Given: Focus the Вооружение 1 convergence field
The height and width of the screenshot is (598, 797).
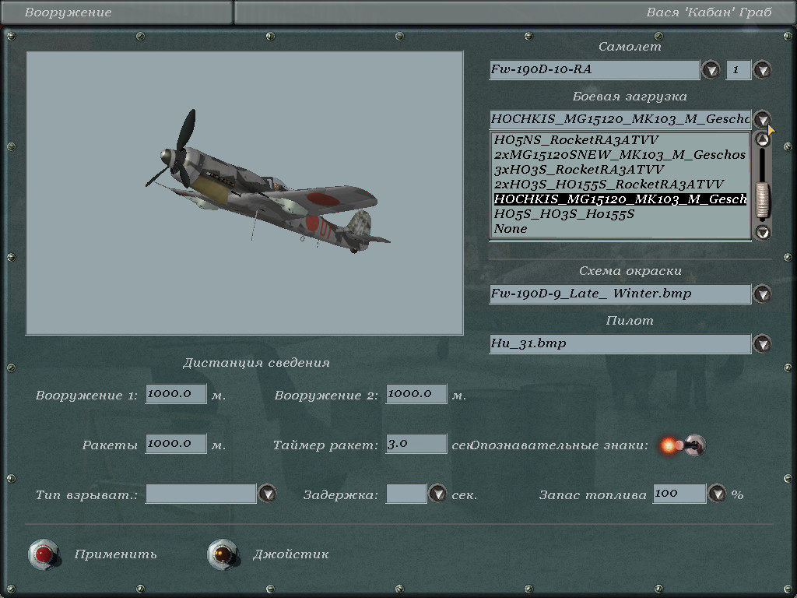Looking at the screenshot, I should tap(176, 394).
